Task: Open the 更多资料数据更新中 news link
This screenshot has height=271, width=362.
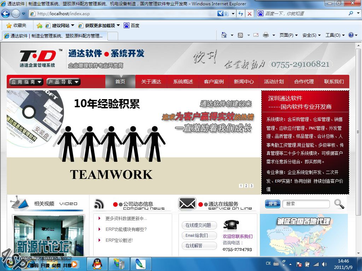Action: point(126,218)
